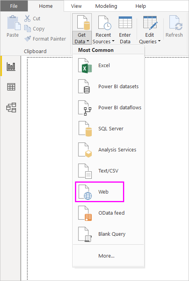Image resolution: width=189 pixels, height=281 pixels.
Task: Open the File tab
Action: click(x=14, y=6)
